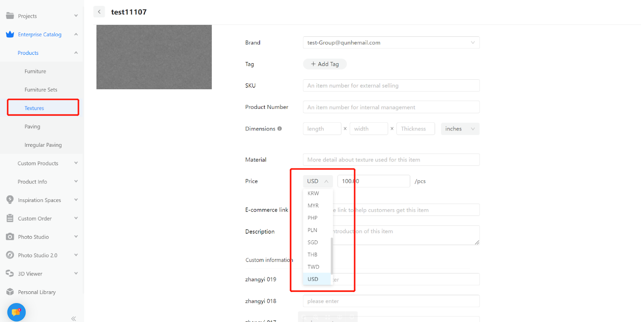Expand the Custom Order chevron
The height and width of the screenshot is (322, 641).
click(x=76, y=218)
